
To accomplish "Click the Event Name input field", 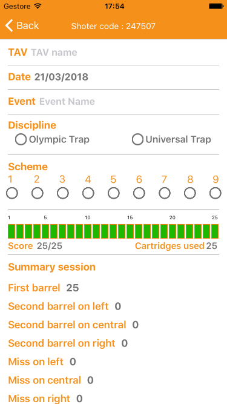I will [129, 102].
